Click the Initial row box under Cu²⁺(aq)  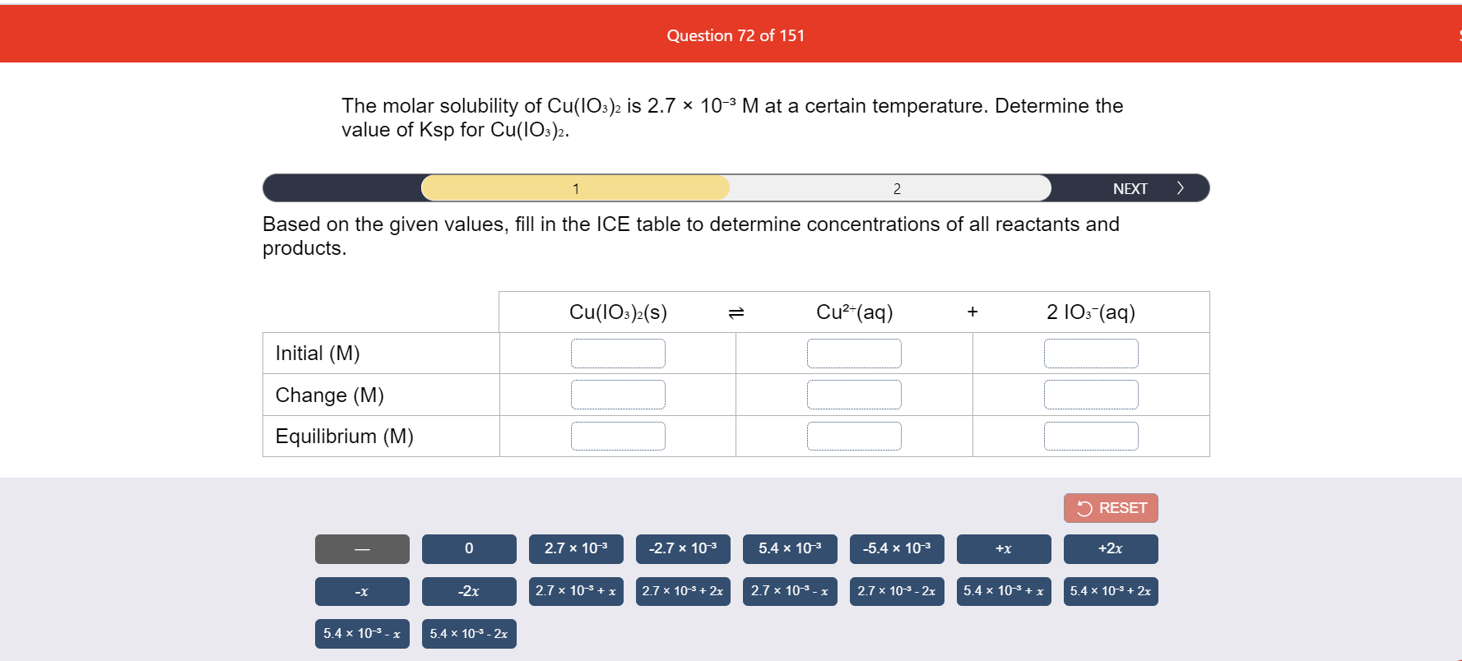point(855,353)
